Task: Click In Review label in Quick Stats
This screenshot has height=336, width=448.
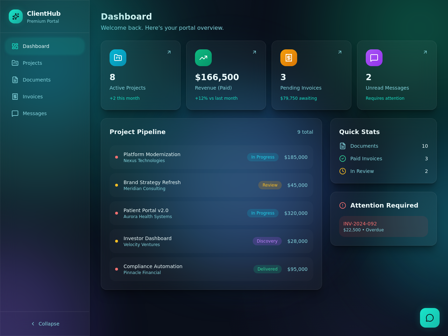Action: click(362, 171)
